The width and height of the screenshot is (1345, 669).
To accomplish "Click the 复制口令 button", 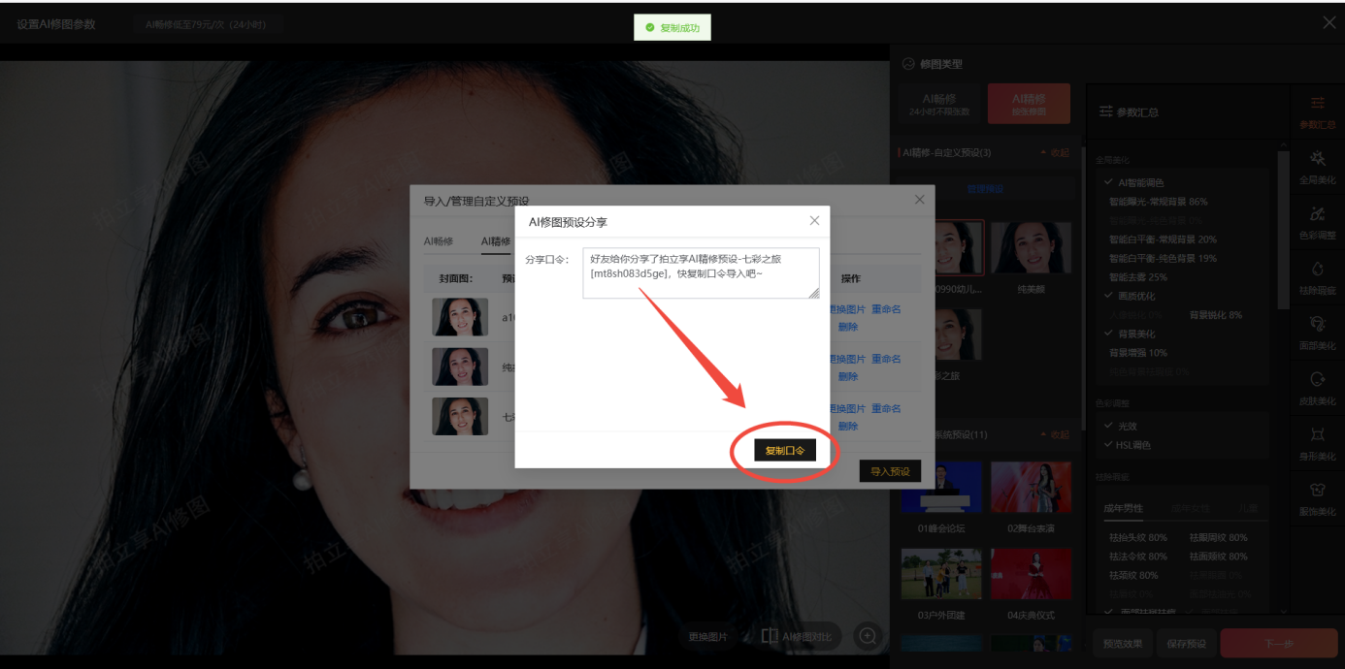I will click(785, 451).
